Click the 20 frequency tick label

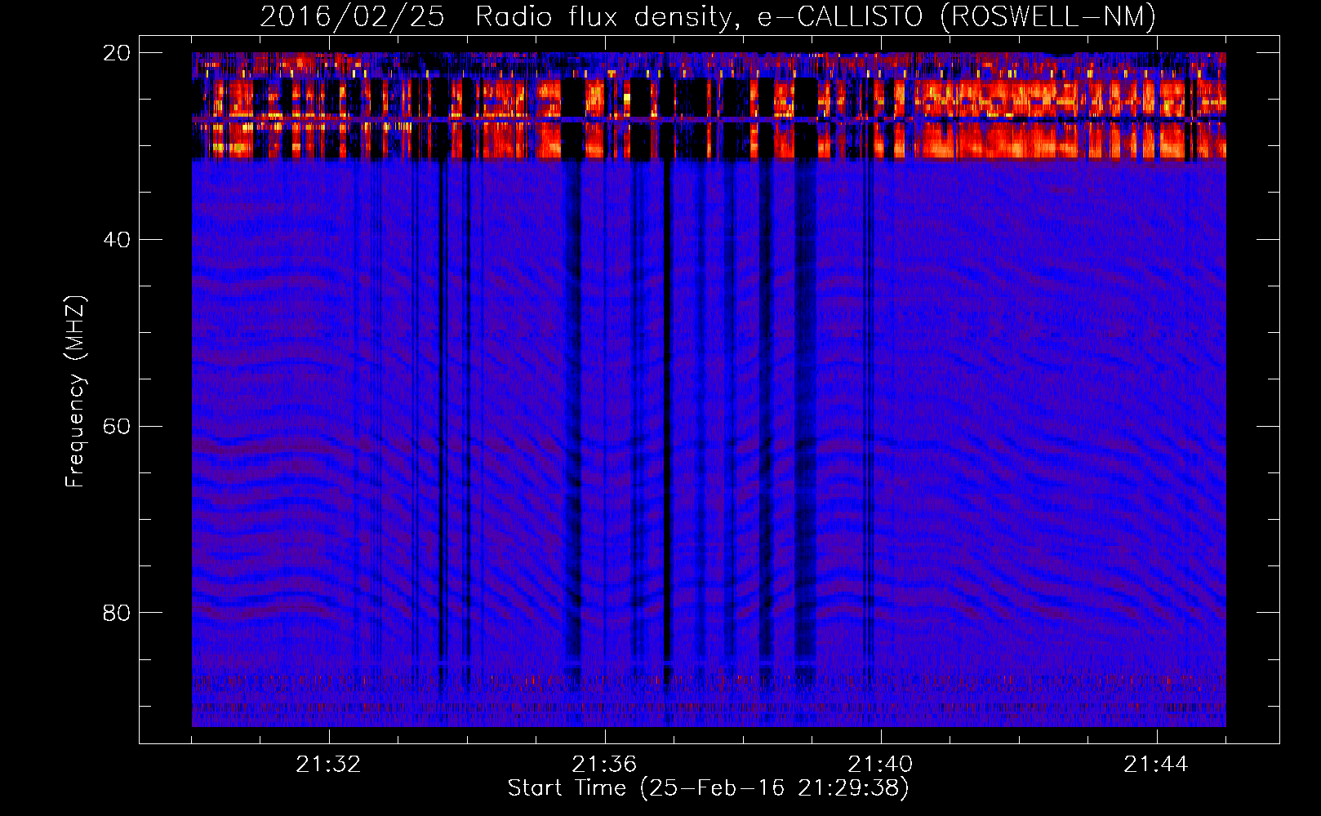[x=117, y=53]
